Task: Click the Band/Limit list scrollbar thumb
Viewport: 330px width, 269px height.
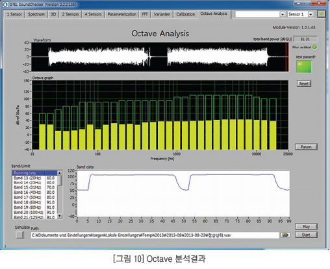Action: [x=60, y=180]
